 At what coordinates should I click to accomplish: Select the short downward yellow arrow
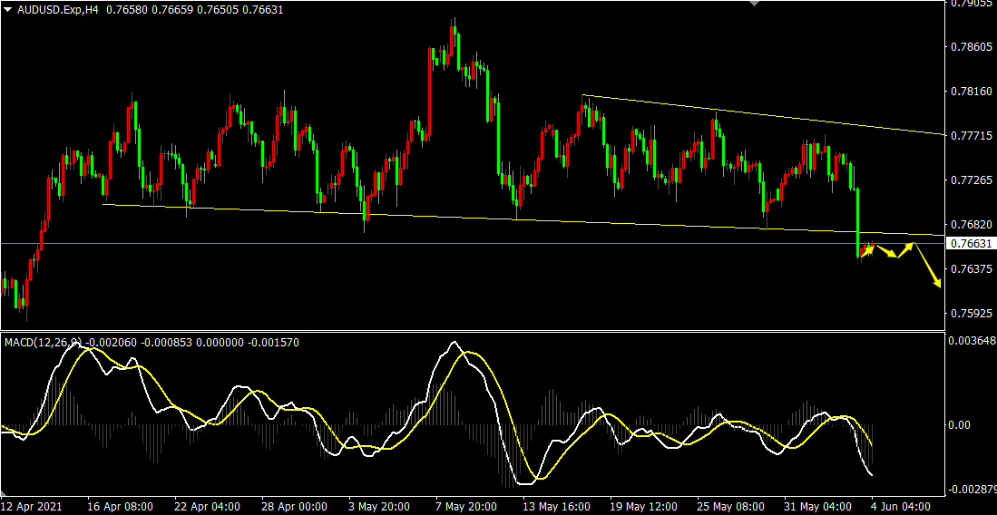point(885,252)
